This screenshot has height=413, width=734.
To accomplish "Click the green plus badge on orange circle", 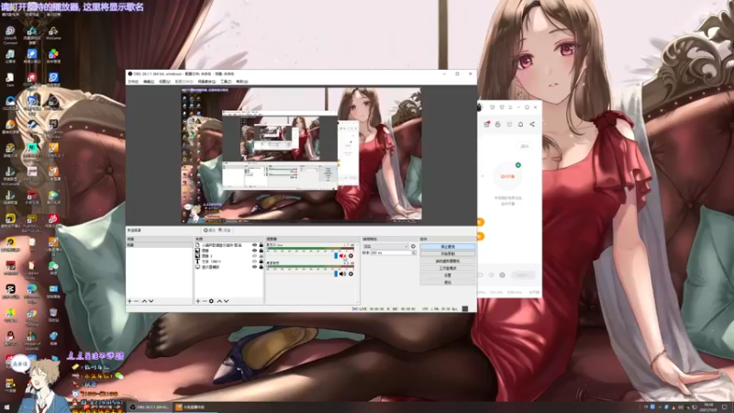I will click(x=517, y=165).
